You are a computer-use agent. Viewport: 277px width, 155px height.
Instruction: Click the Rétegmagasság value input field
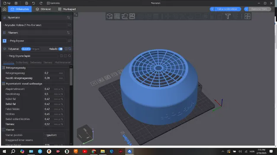coord(54,73)
